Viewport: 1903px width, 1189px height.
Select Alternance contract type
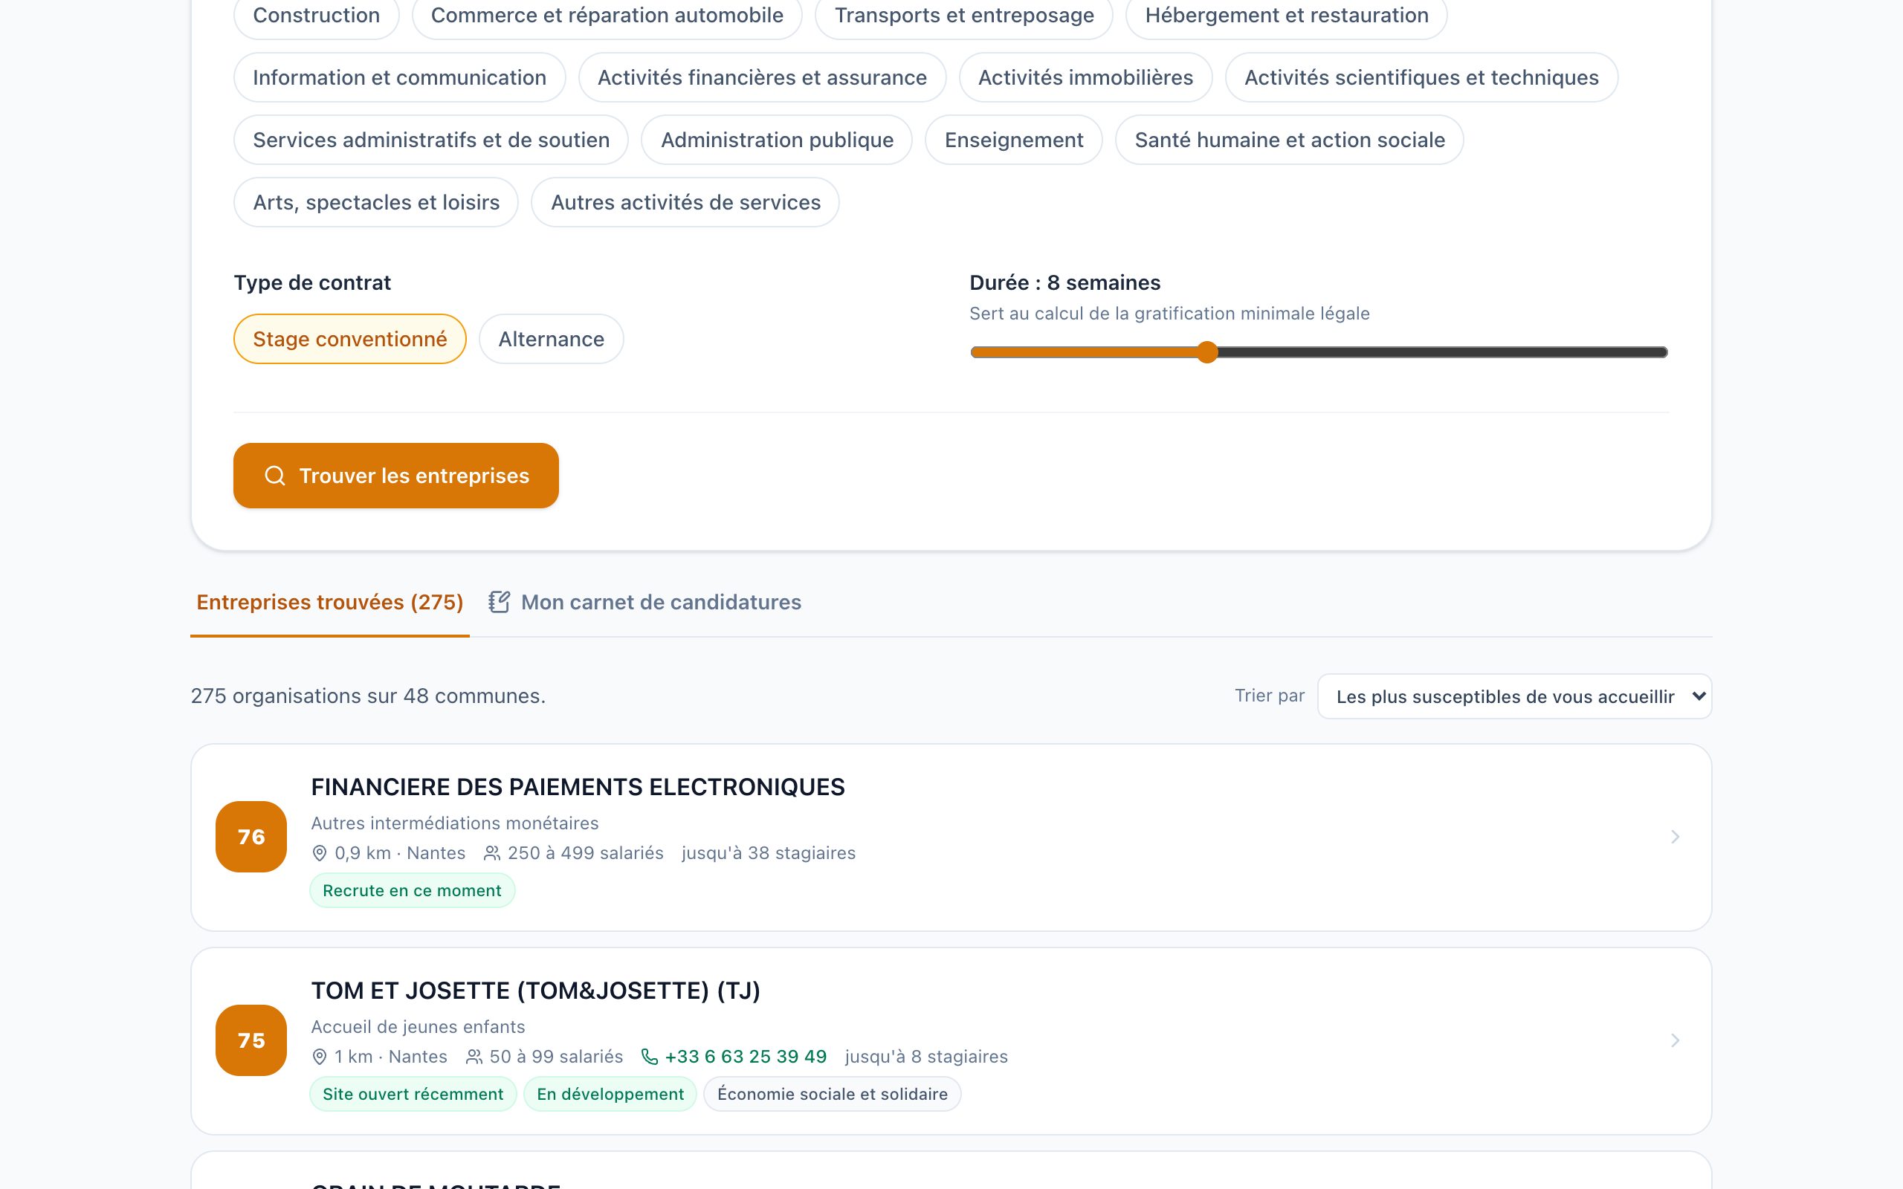coord(552,339)
